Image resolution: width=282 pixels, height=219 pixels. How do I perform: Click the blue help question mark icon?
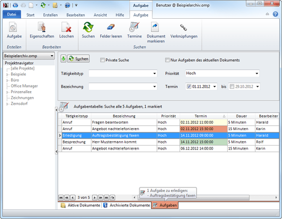[x=275, y=14]
